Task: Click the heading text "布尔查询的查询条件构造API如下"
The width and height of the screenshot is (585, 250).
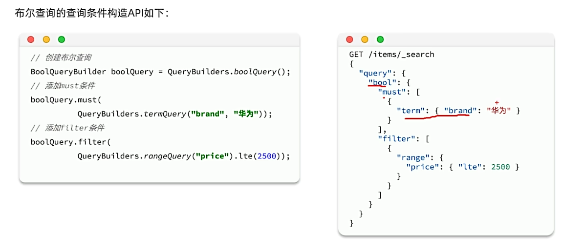Action: (92, 13)
